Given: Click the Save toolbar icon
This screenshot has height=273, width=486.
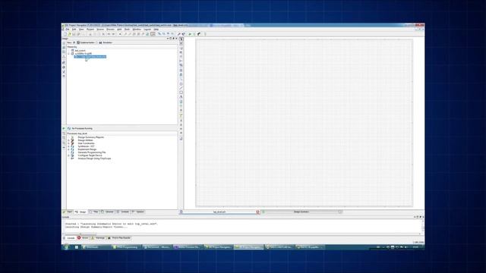Looking at the screenshot, I should click(x=74, y=34).
